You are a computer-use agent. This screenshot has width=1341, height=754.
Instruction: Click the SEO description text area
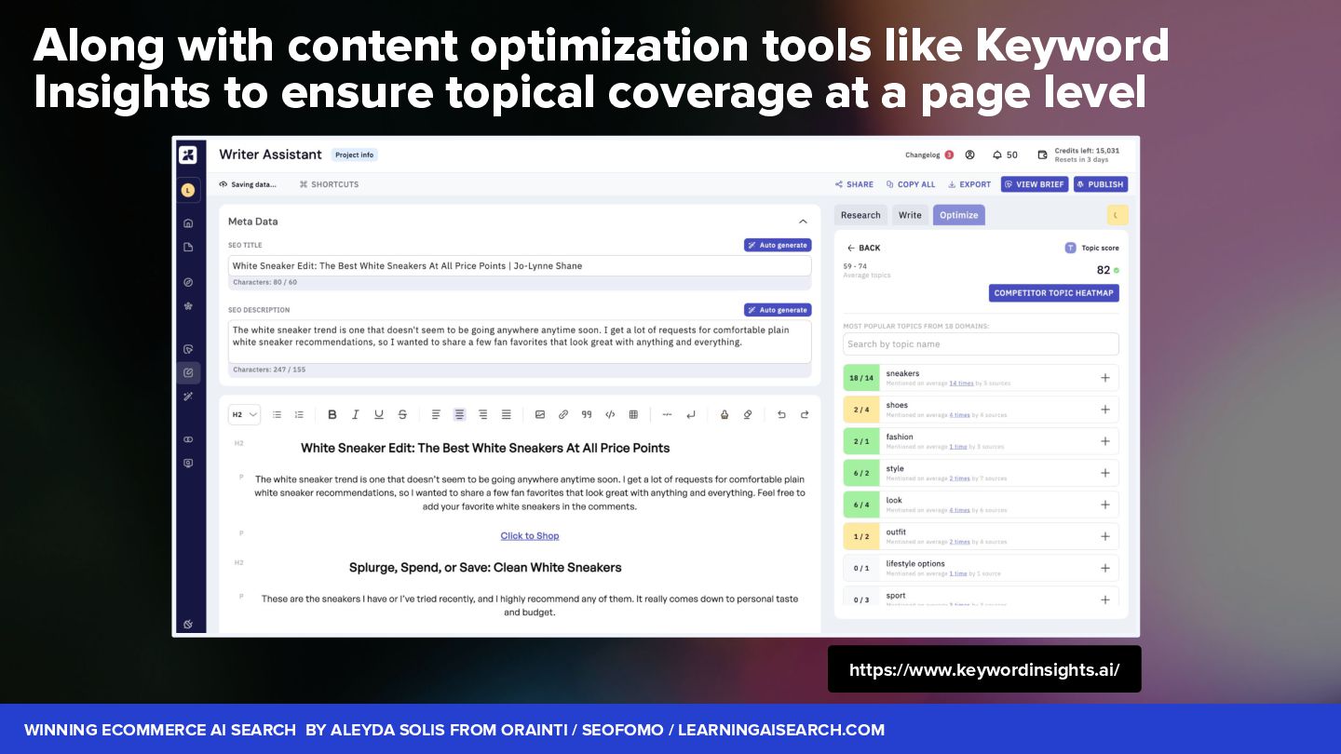coord(520,342)
